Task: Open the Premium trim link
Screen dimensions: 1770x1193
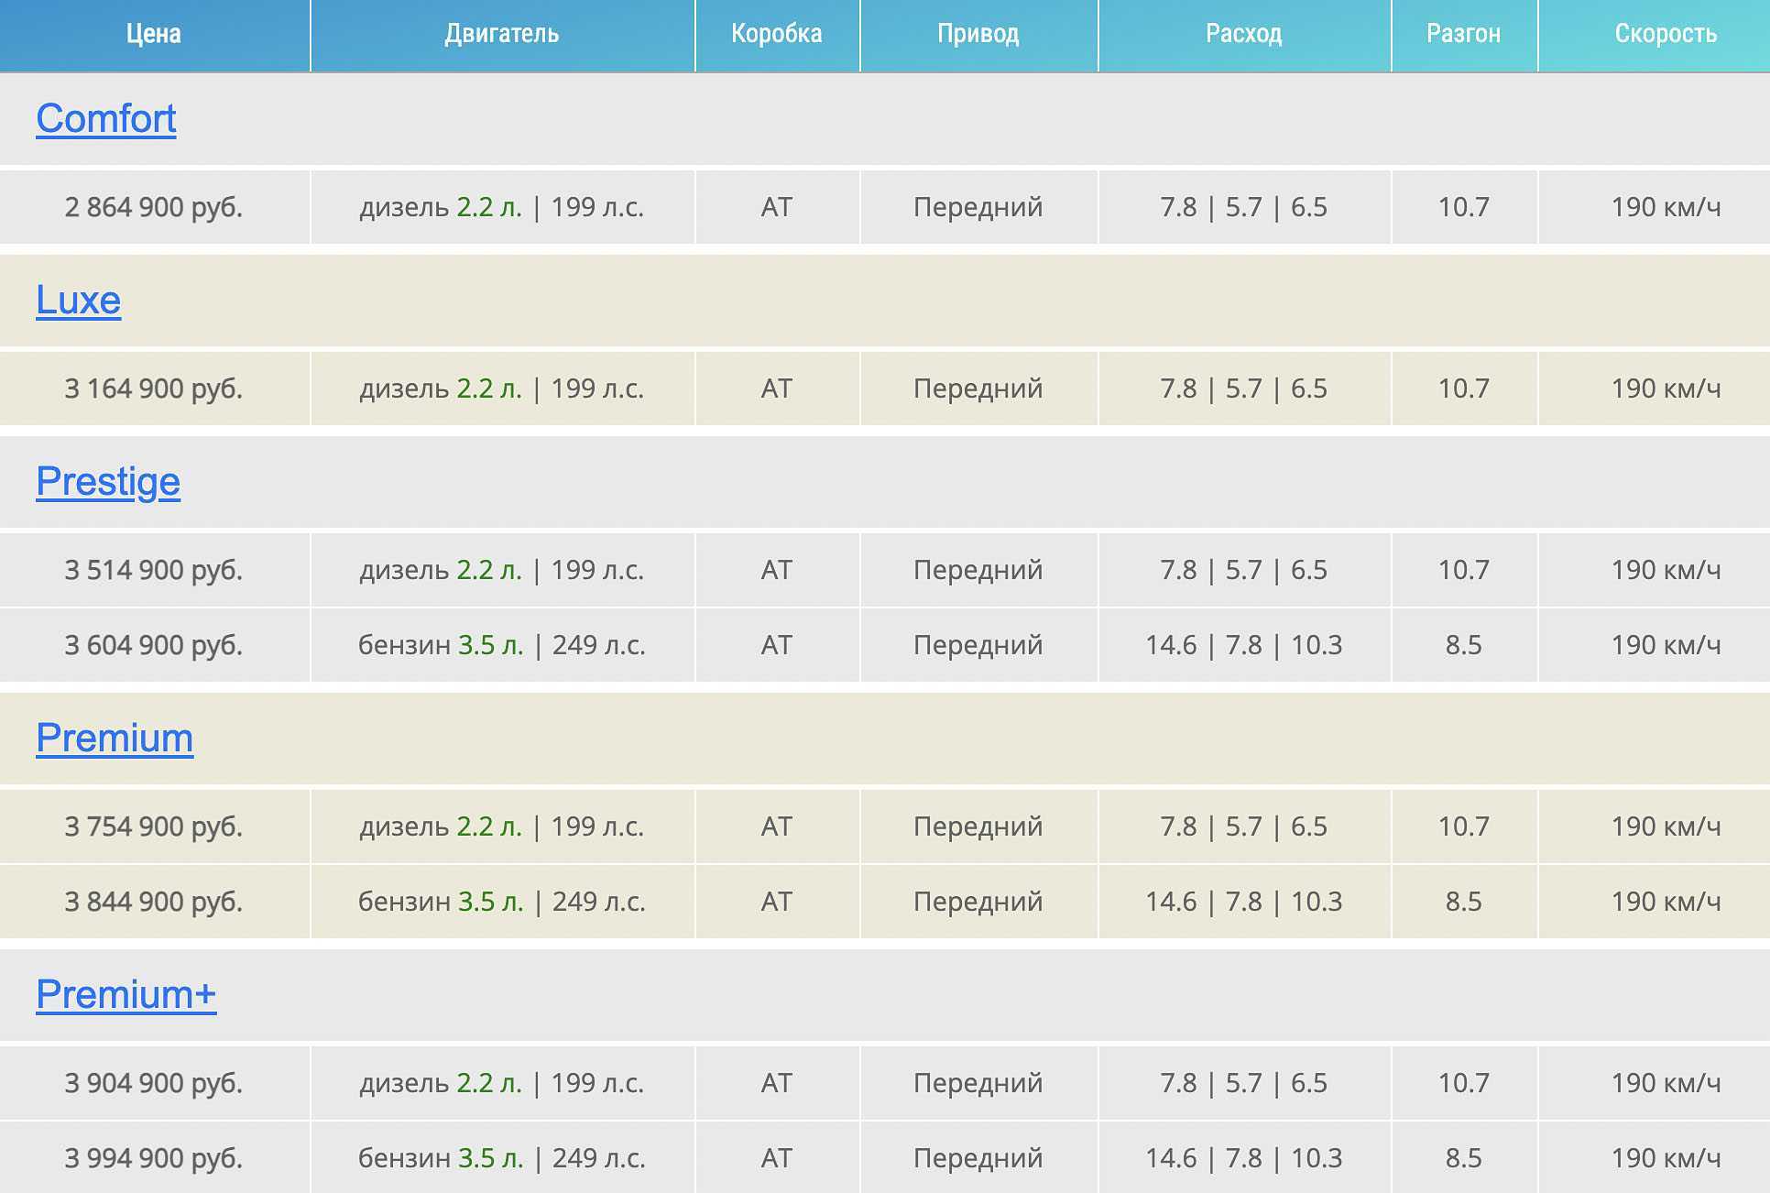Action: click(115, 739)
